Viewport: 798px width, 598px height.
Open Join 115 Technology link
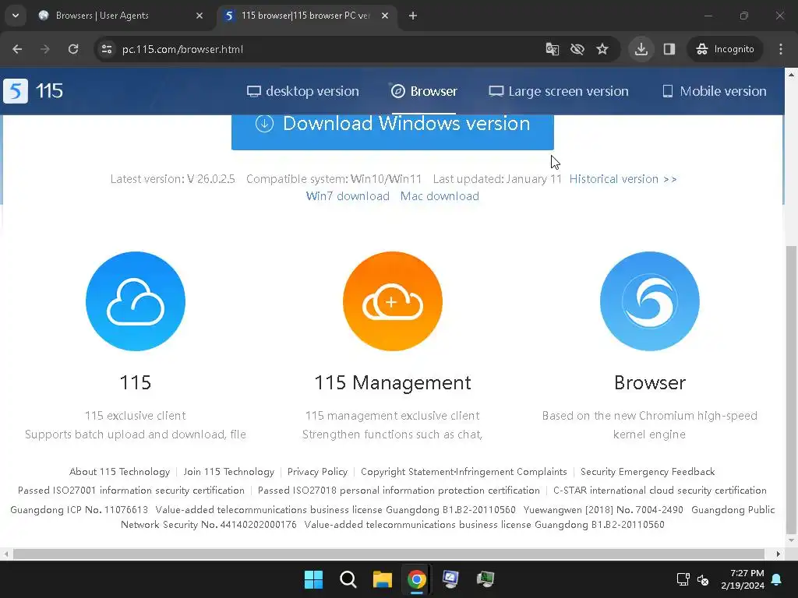228,472
